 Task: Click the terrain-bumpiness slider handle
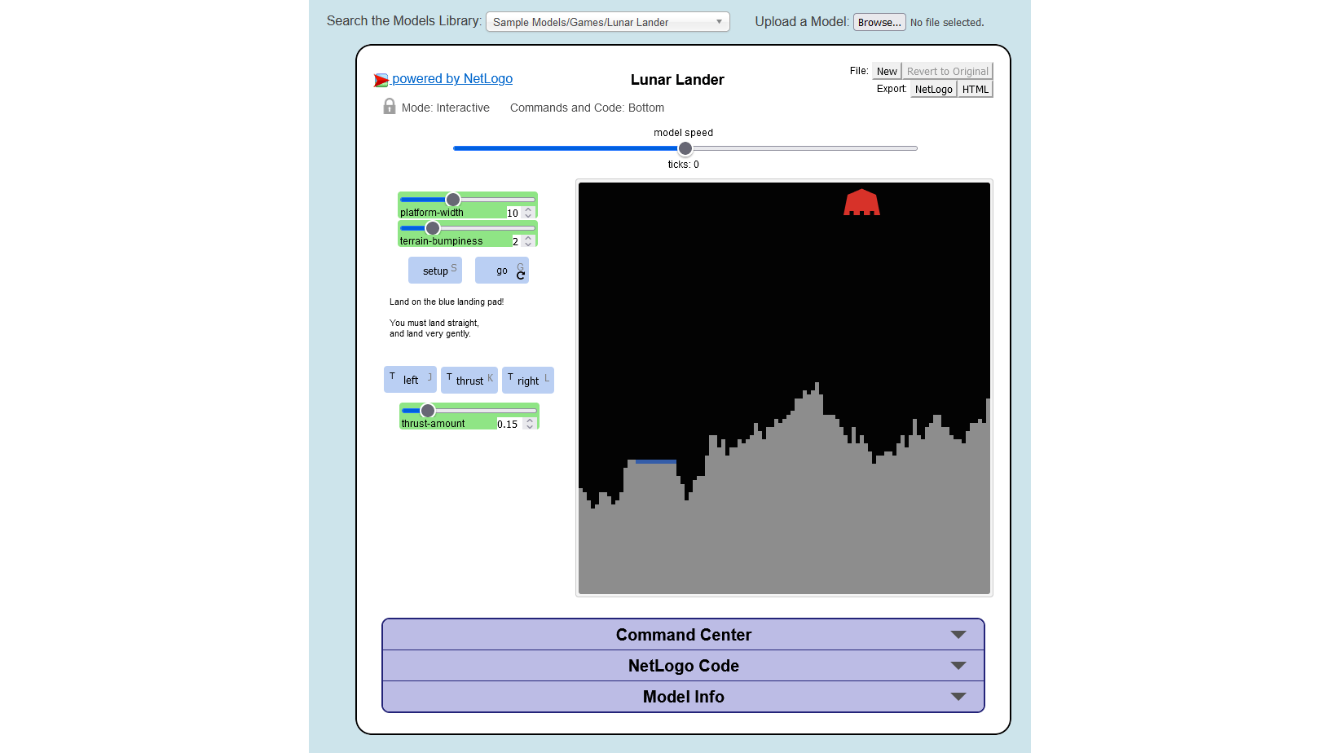pyautogui.click(x=433, y=228)
